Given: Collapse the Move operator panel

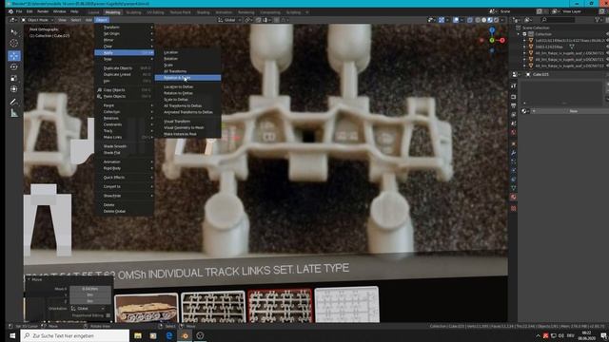Looking at the screenshot, I should tap(29, 279).
